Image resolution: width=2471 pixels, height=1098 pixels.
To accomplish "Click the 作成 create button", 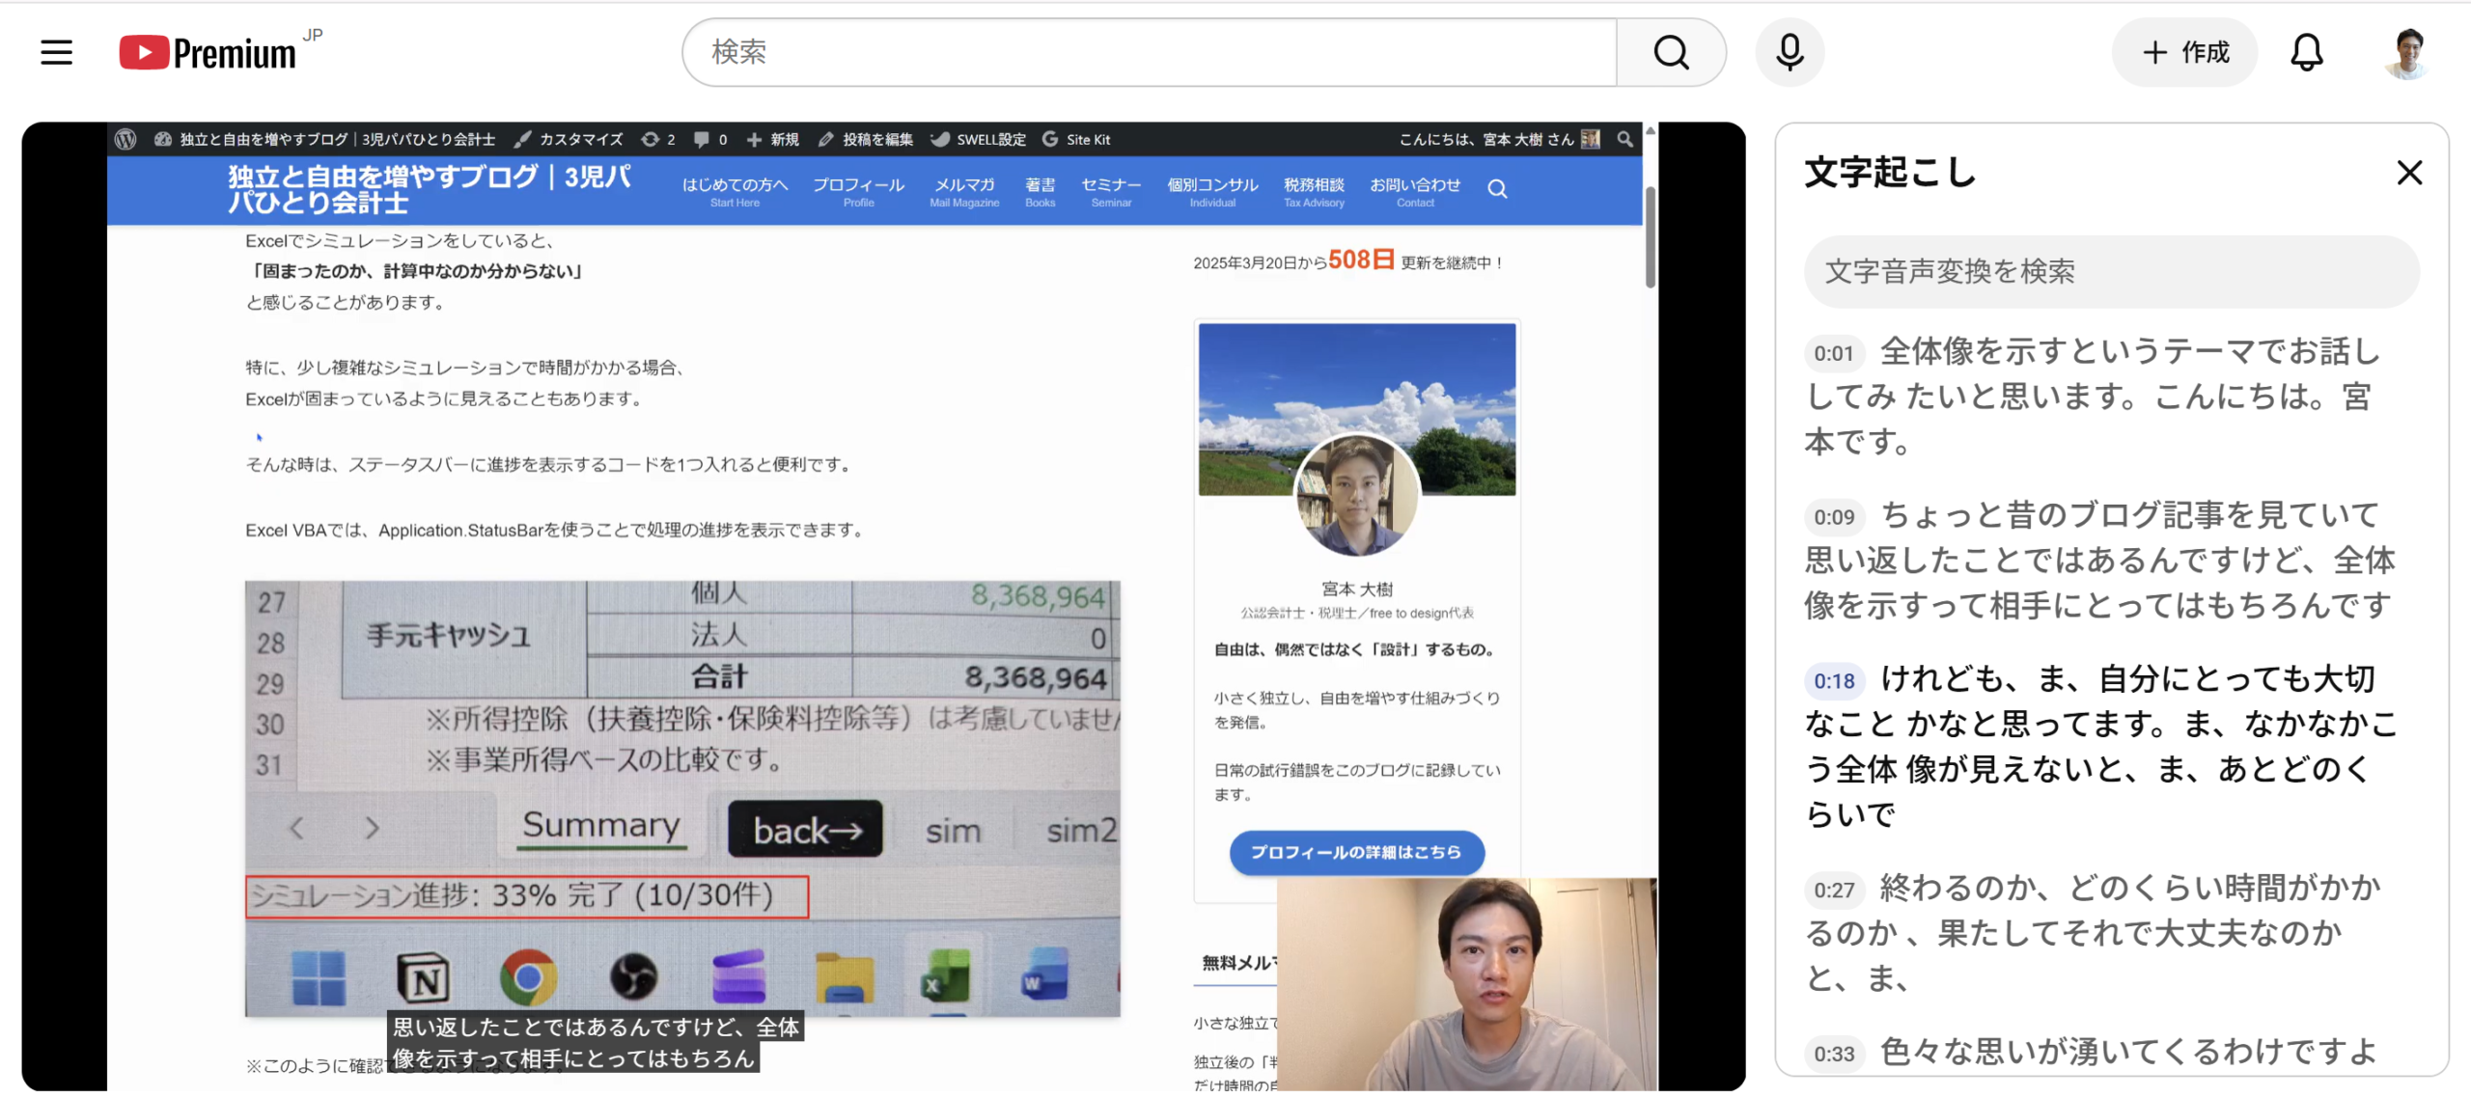I will pyautogui.click(x=2185, y=52).
